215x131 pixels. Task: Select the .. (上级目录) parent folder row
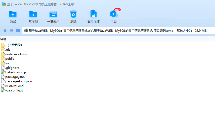[12, 45]
